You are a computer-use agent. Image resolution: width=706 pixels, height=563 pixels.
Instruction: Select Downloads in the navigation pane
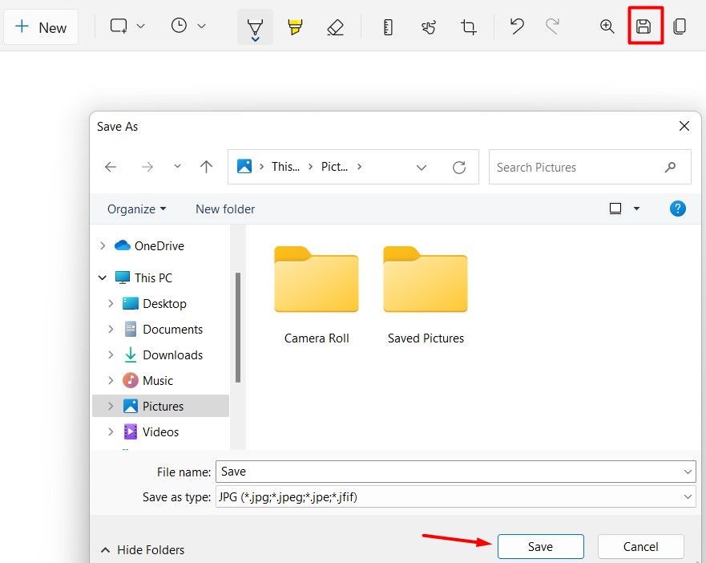[x=172, y=355]
